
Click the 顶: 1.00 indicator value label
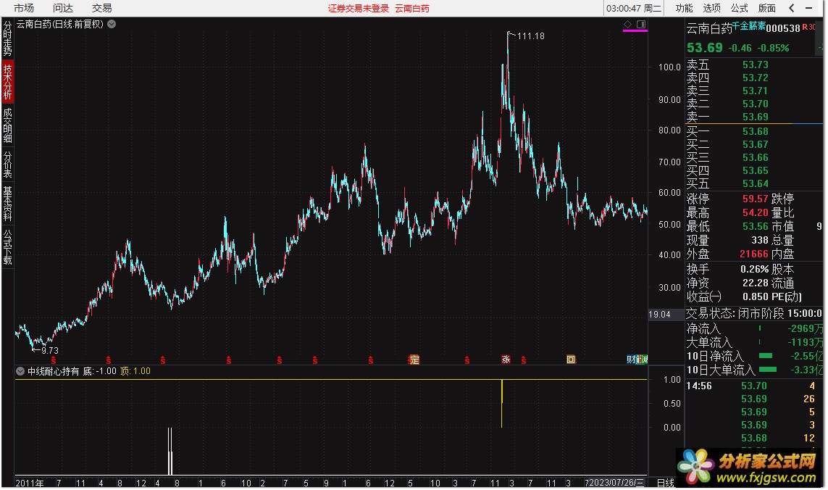[x=135, y=371]
